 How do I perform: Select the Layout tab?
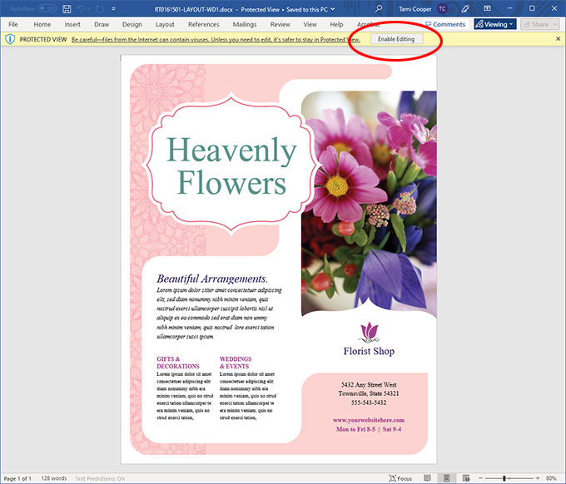(165, 24)
